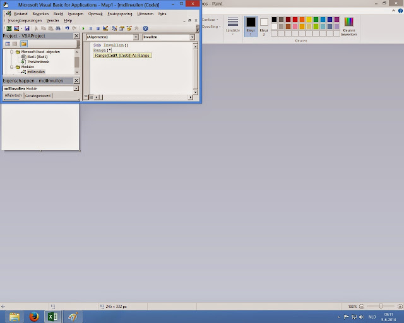
Task: Close the Project - VBAProject panel
Action: pos(76,36)
